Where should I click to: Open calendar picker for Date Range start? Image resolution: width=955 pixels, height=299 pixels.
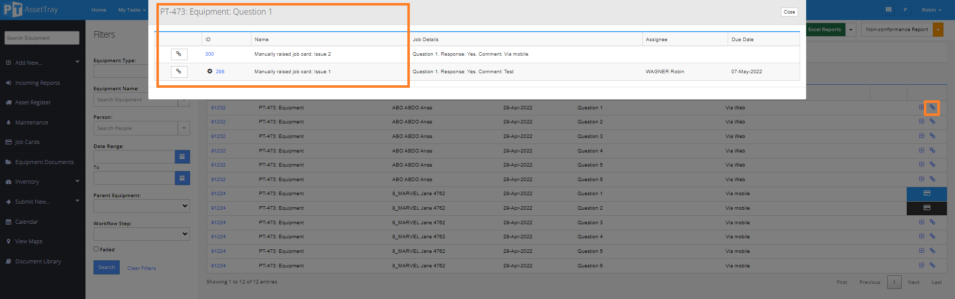[182, 157]
